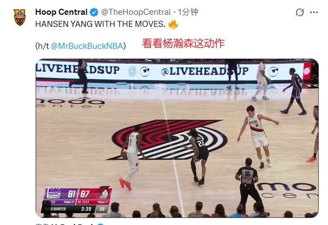The image size is (328, 225).
Task: Click the Sacramento Kings logo in the scoreboard
Action: click(x=54, y=193)
